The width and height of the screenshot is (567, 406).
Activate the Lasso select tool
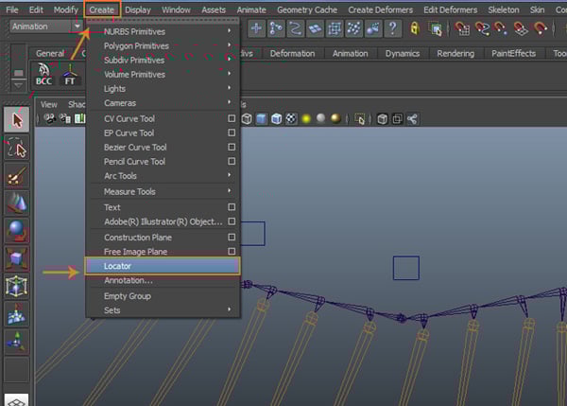tap(17, 148)
